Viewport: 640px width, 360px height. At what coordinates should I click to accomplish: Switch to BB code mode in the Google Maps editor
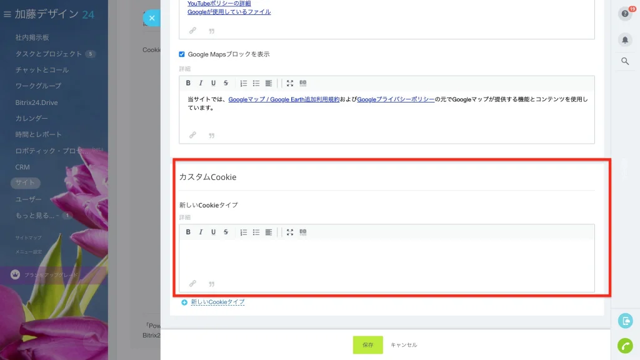pos(303,83)
